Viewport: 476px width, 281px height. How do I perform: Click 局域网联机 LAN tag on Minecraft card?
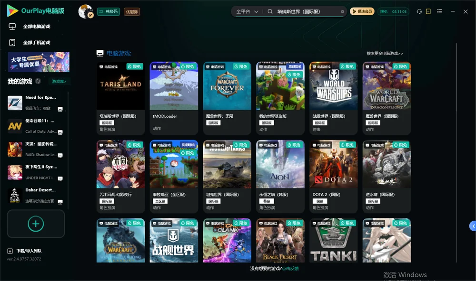coord(295,66)
